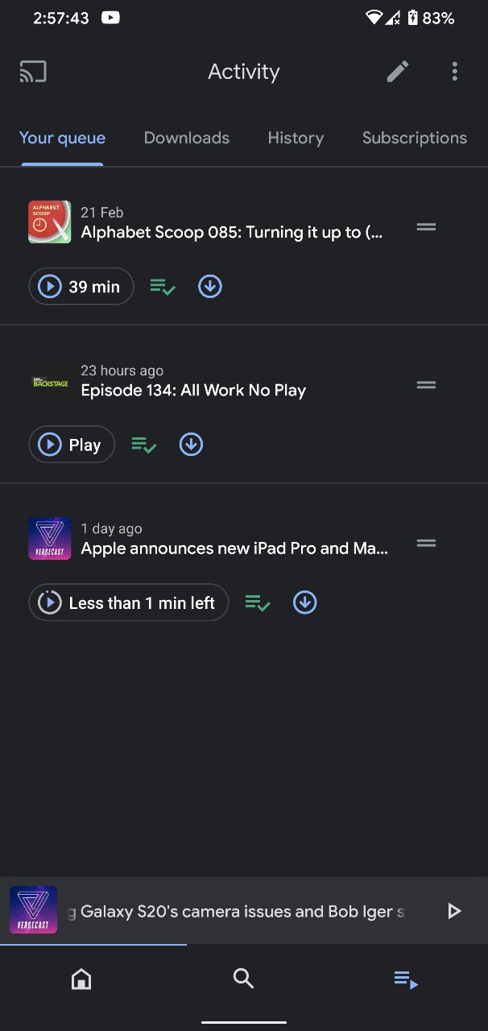This screenshot has height=1031, width=488.
Task: Switch to the Downloads tab
Action: (x=186, y=138)
